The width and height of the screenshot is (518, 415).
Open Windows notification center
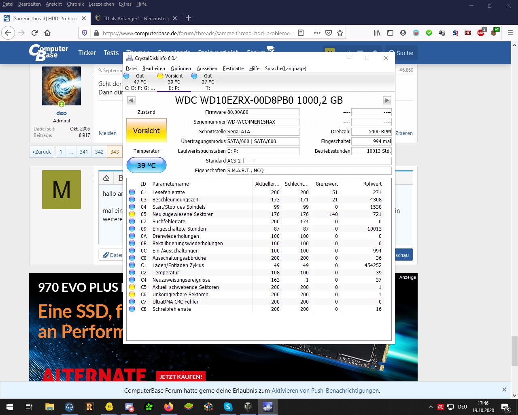pyautogui.click(x=505, y=407)
